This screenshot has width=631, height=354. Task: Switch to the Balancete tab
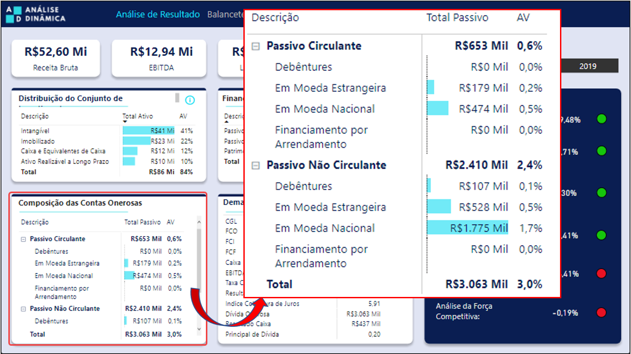[226, 14]
